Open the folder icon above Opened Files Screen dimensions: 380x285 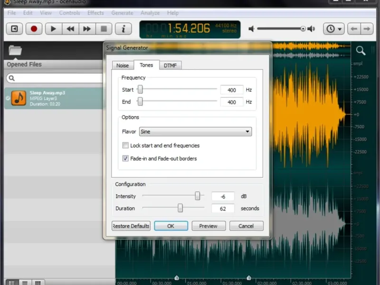[x=15, y=50]
